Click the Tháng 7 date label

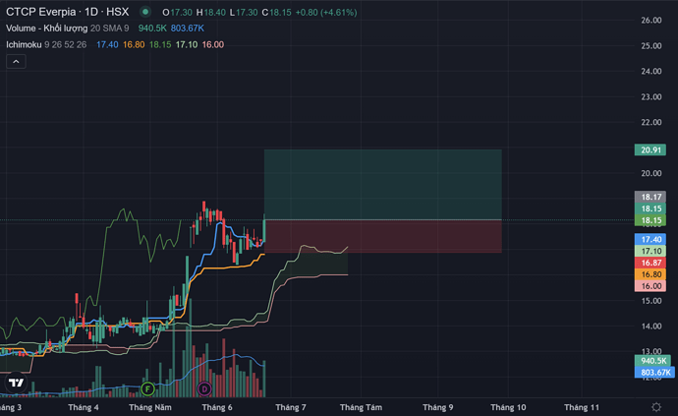pyautogui.click(x=291, y=407)
